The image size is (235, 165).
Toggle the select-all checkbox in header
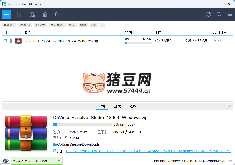[5, 33]
